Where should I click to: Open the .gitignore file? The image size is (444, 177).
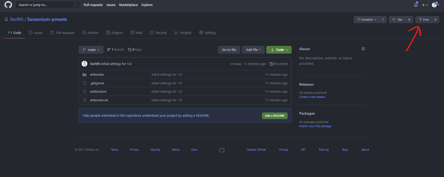coord(97,83)
